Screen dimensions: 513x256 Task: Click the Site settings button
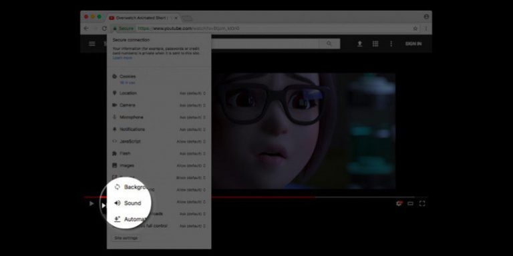click(x=126, y=238)
